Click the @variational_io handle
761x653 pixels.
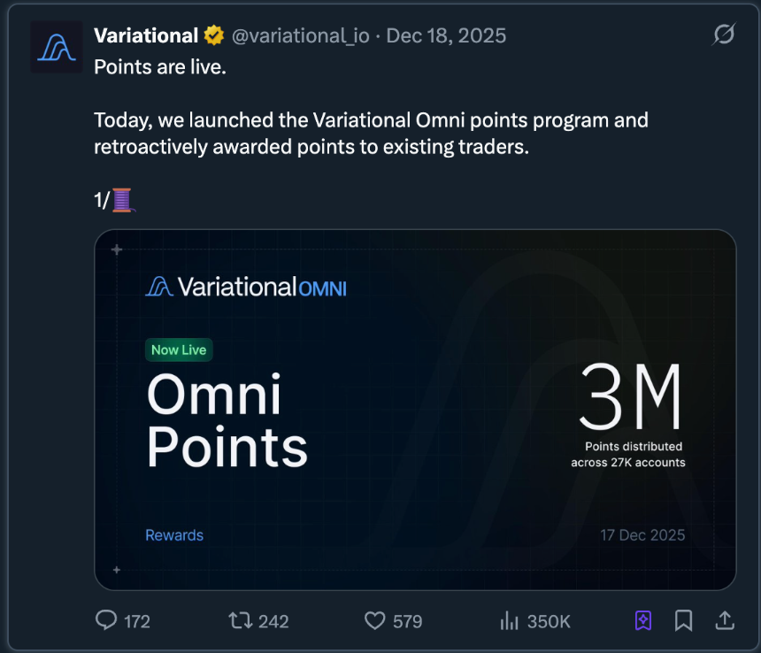(300, 36)
